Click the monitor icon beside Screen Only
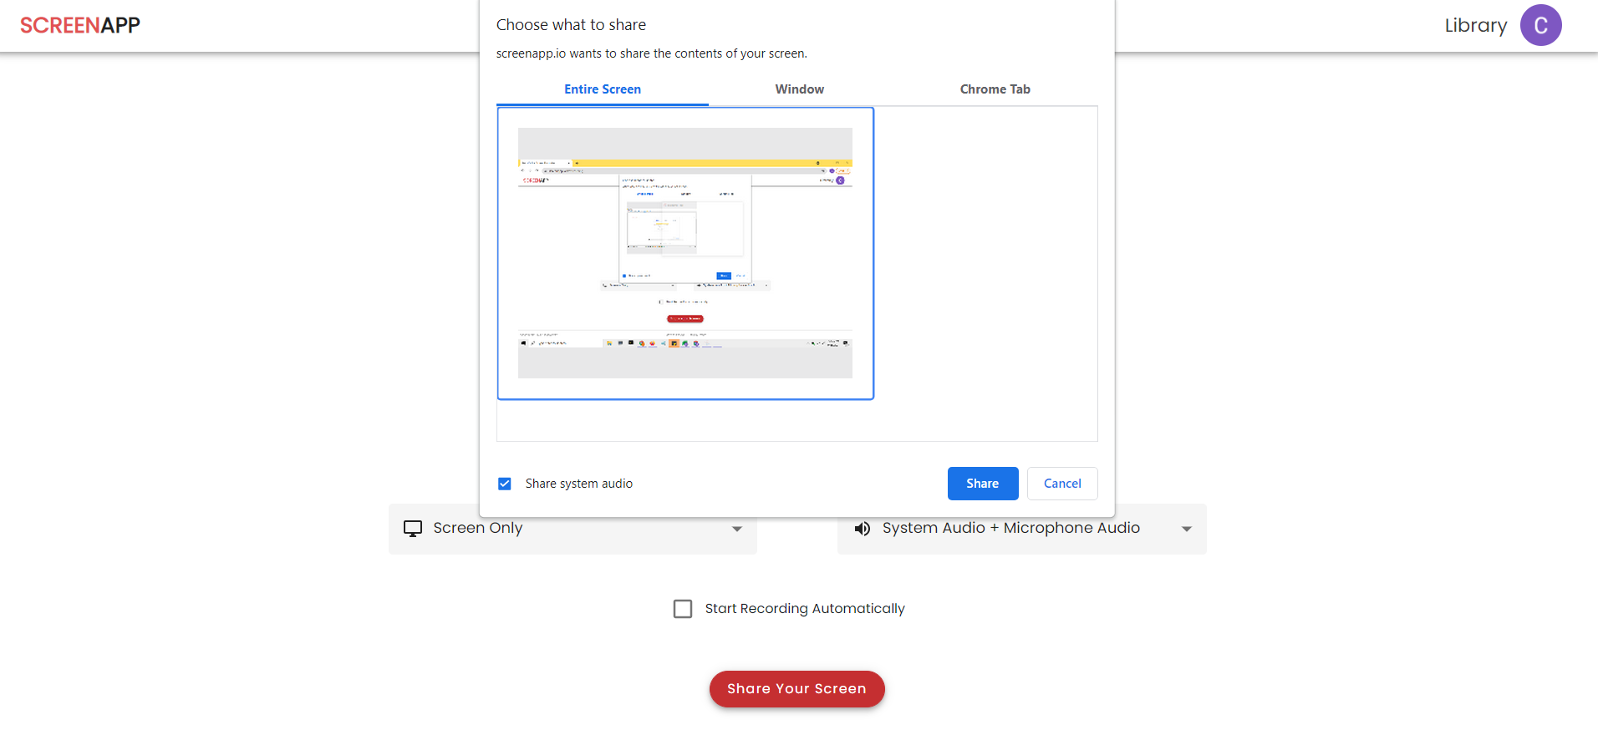Viewport: 1598px width, 730px height. (x=413, y=529)
